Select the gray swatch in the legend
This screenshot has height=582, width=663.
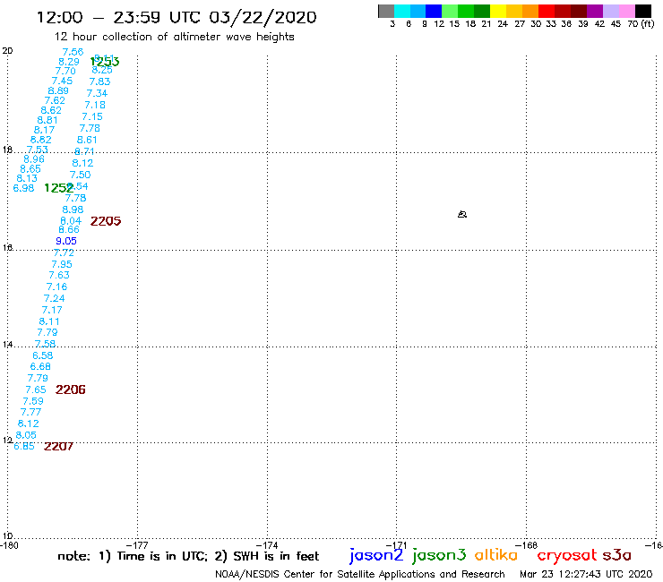[386, 12]
